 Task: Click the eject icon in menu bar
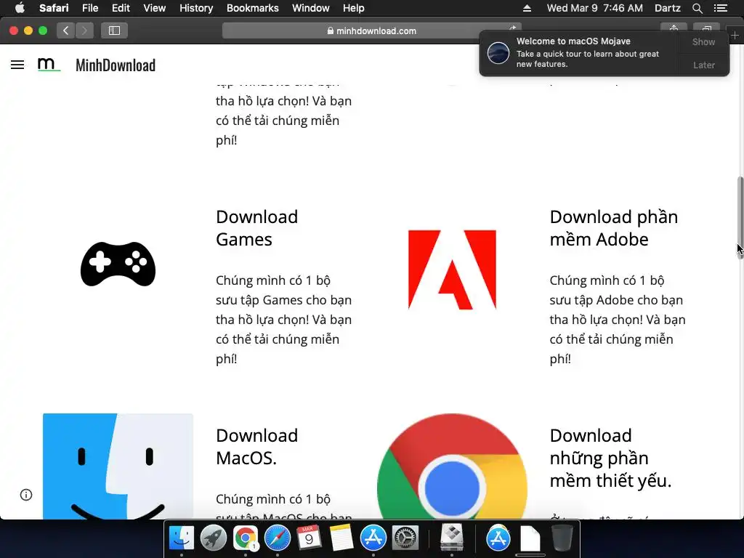527,8
